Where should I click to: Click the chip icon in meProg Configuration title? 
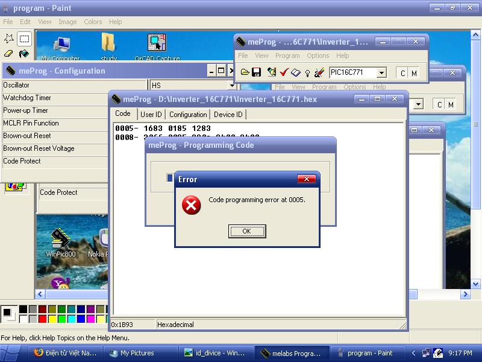pos(11,71)
